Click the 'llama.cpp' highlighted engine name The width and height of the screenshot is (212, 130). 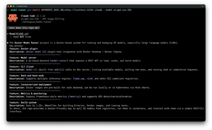[79, 79]
